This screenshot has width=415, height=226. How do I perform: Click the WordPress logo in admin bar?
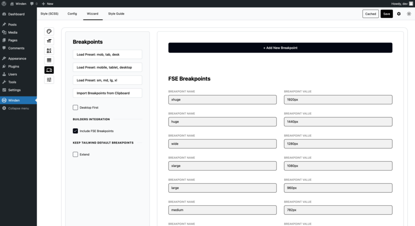coord(4,4)
